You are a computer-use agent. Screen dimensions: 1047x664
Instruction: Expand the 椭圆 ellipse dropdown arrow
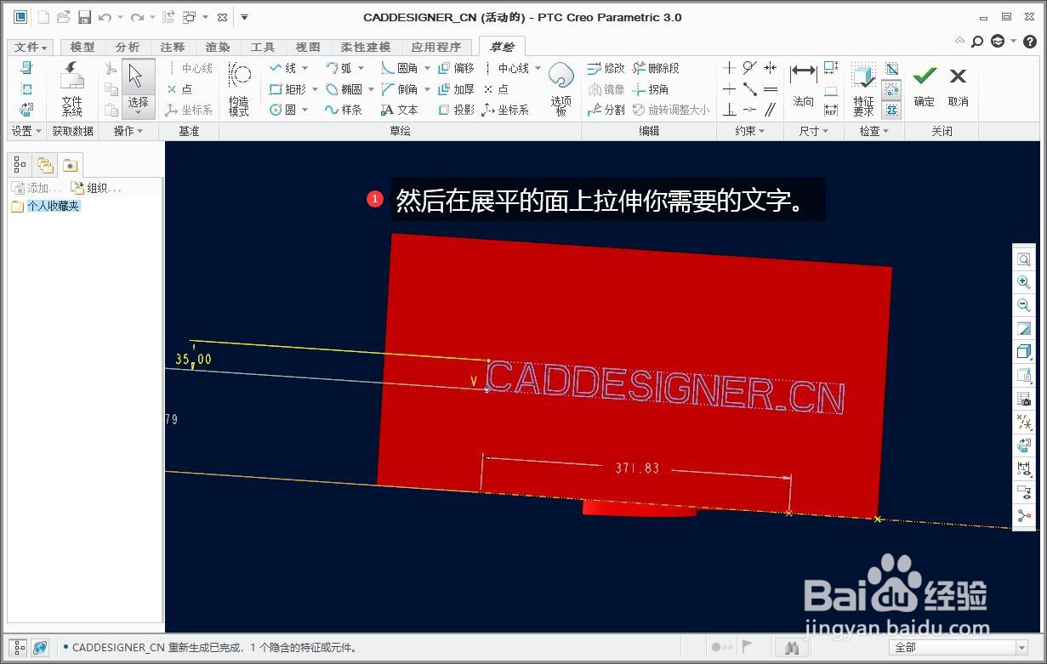pos(371,89)
